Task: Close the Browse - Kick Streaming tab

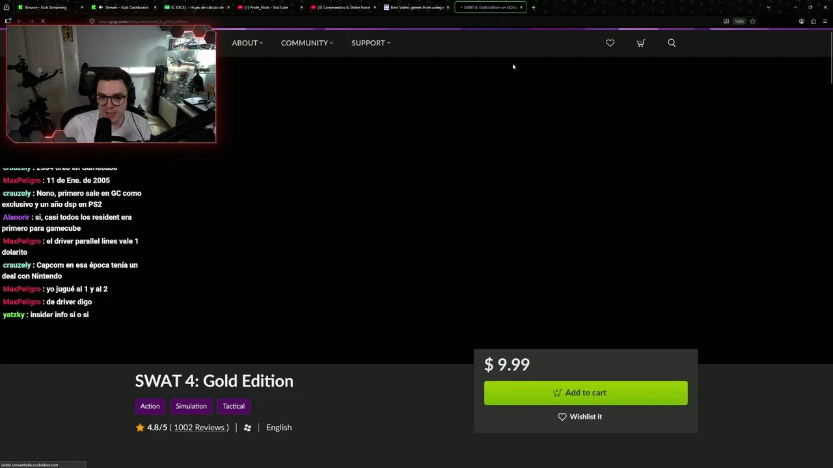Action: (81, 7)
